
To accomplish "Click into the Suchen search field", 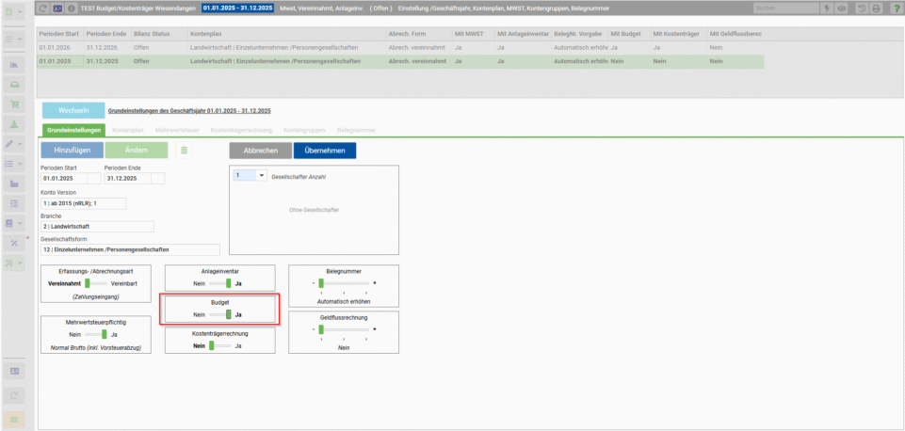I will pos(786,8).
